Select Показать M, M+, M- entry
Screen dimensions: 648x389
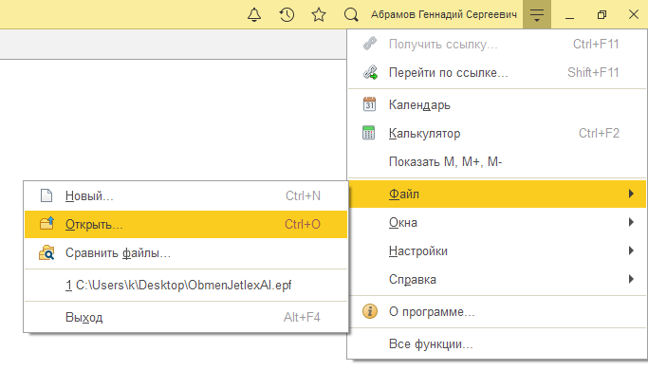point(497,161)
